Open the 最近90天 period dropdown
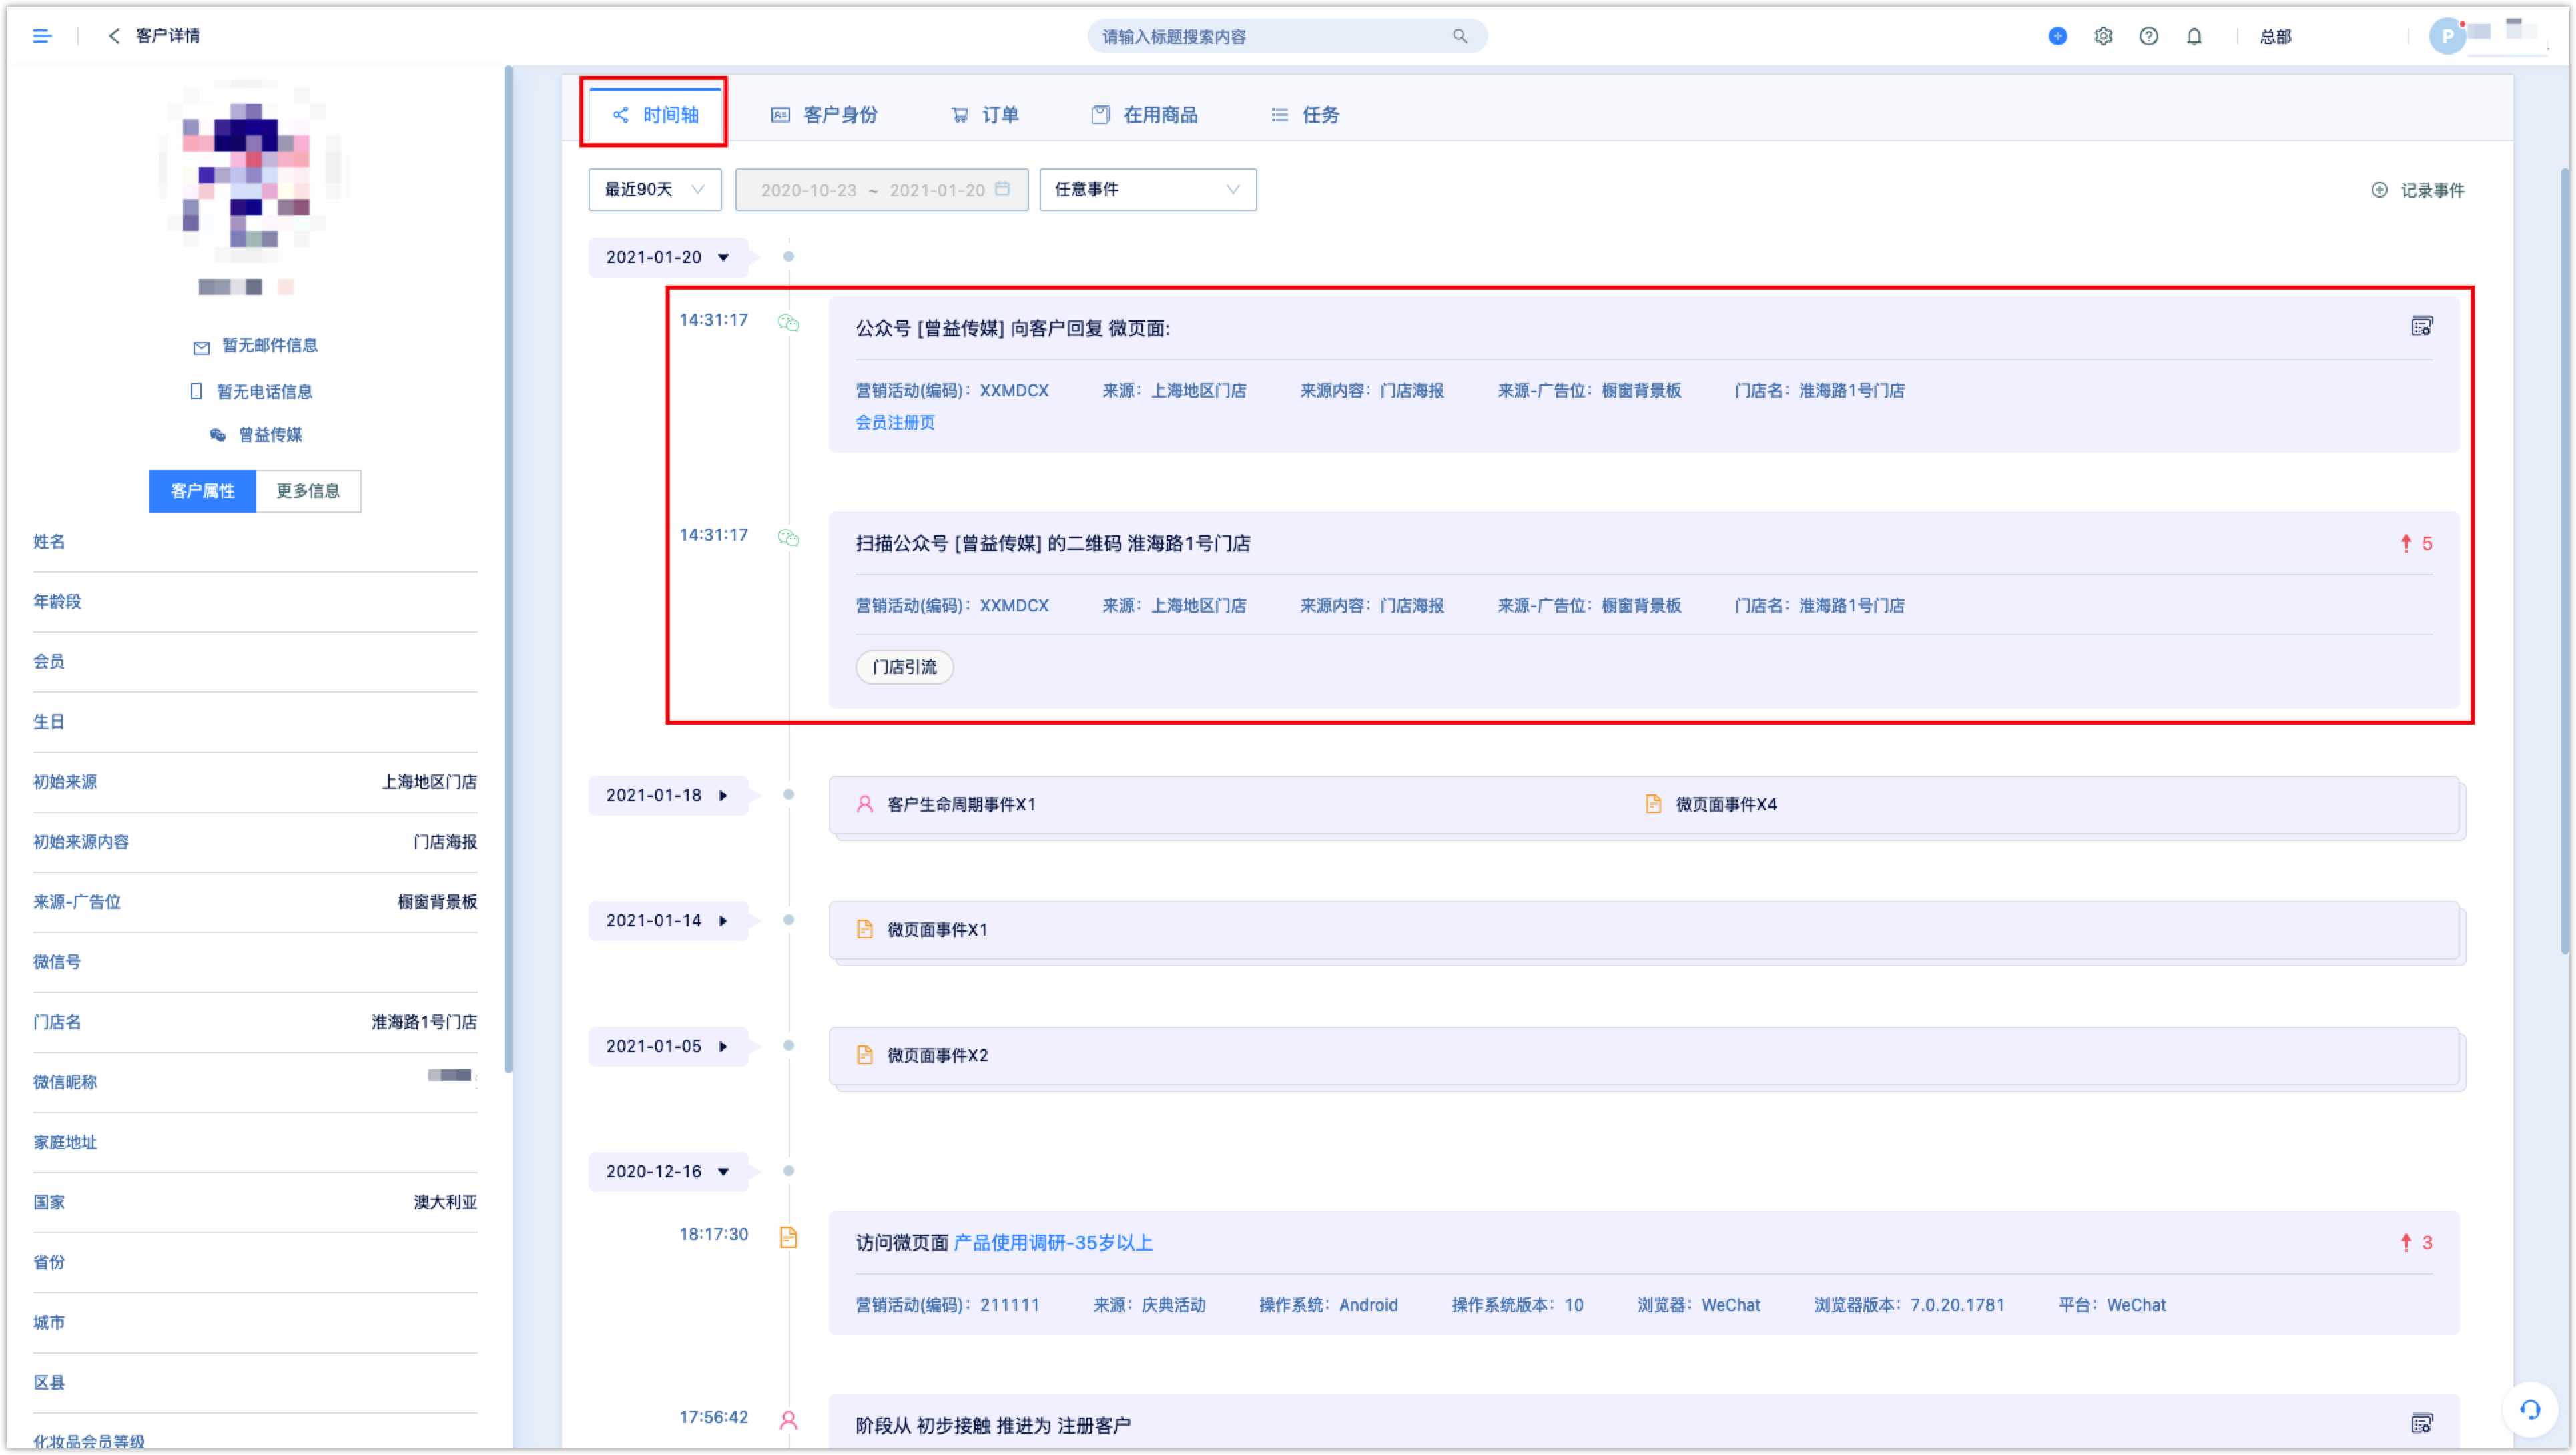The width and height of the screenshot is (2576, 1455). pyautogui.click(x=654, y=189)
